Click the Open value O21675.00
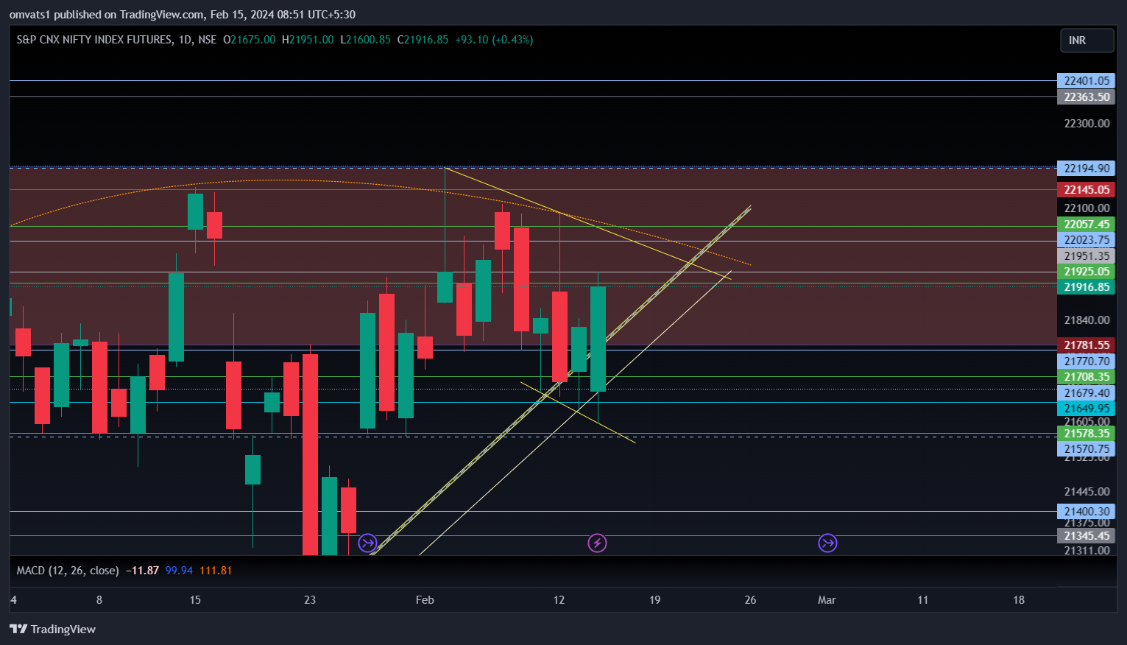 [x=249, y=40]
